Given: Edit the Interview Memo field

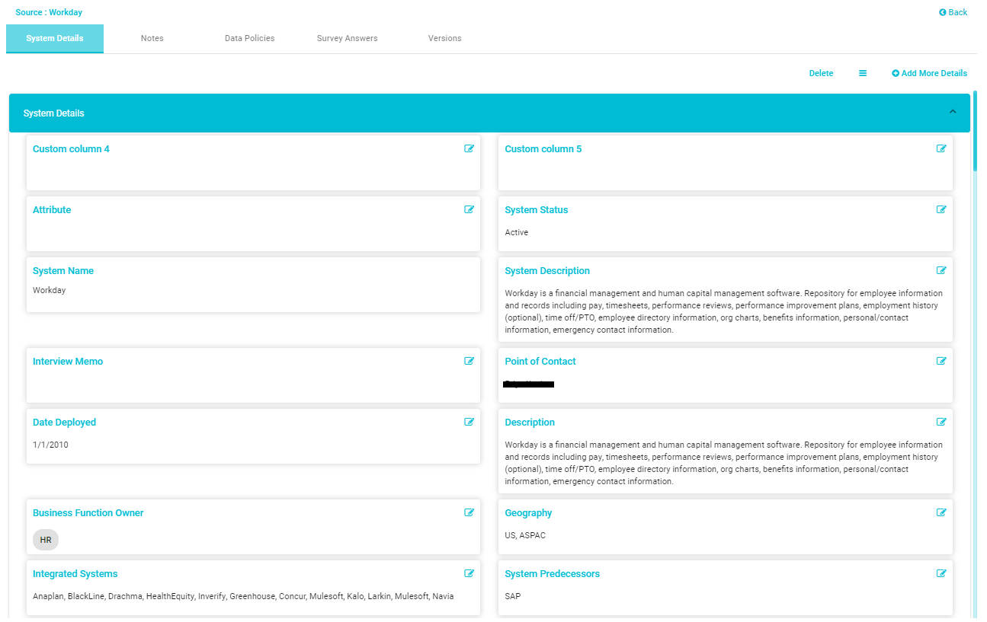Looking at the screenshot, I should [469, 361].
